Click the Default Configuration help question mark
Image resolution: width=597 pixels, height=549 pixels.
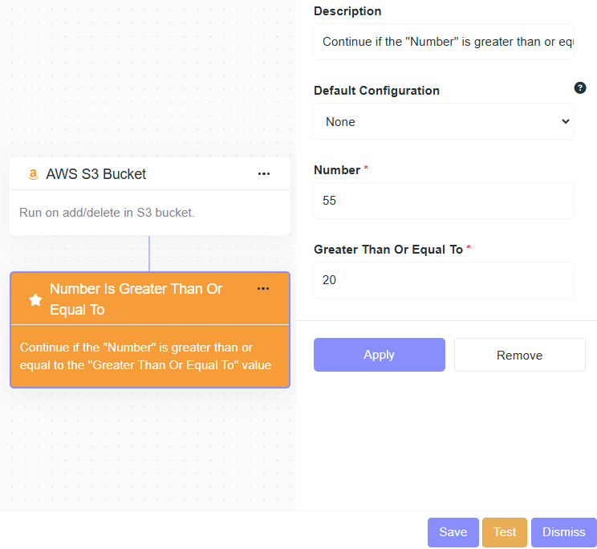coord(580,88)
